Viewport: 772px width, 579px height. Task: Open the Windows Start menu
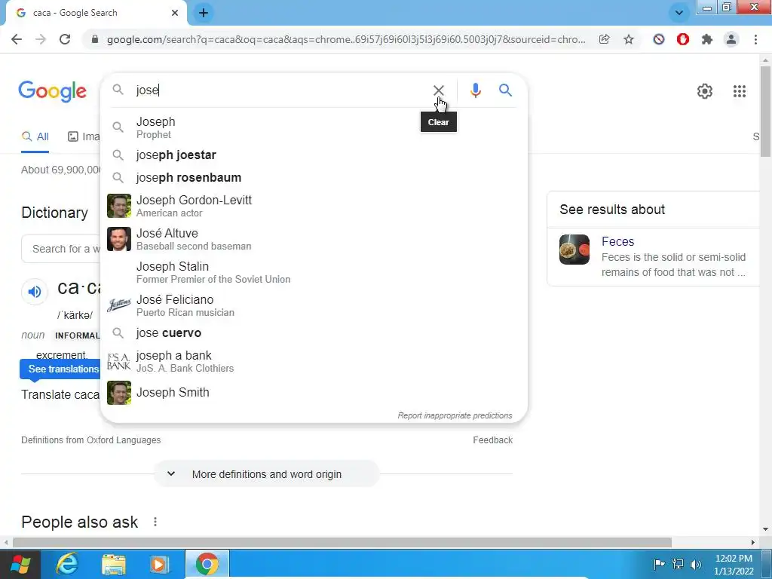(x=20, y=564)
